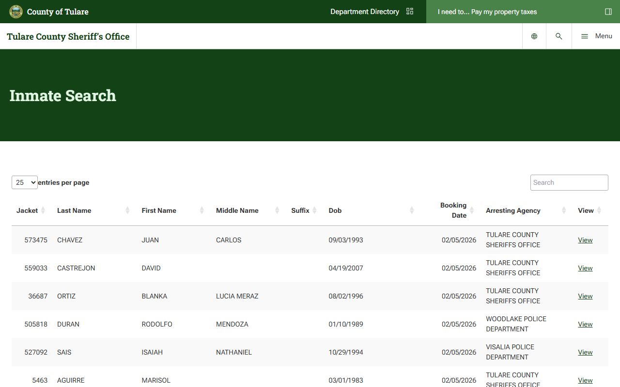Open View link for Rodolfo Duran
Screen dimensions: 620x387
click(585, 324)
